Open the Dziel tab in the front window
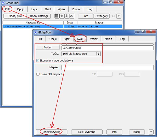This screenshot has height=137, width=157. (80, 39)
